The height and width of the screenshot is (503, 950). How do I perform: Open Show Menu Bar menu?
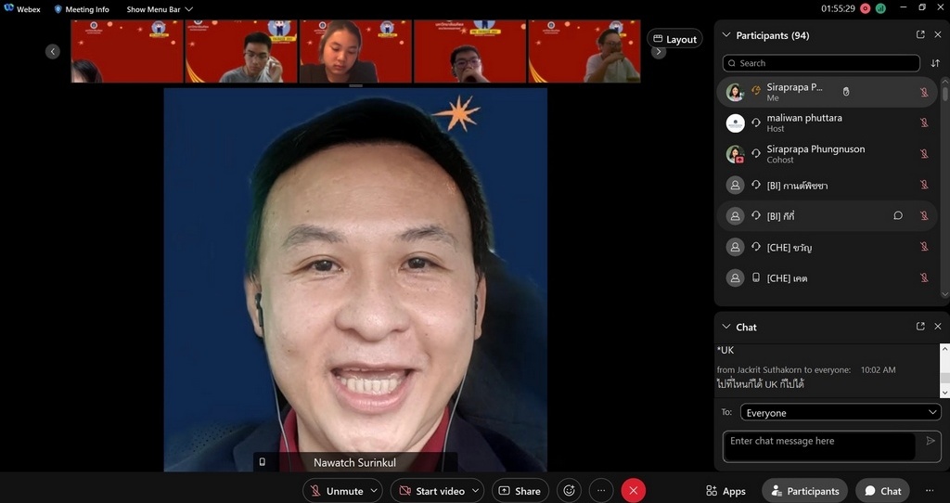tap(159, 9)
